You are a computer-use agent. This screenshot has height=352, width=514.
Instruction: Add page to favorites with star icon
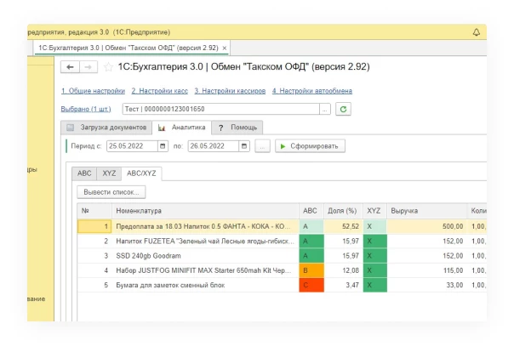tap(107, 66)
